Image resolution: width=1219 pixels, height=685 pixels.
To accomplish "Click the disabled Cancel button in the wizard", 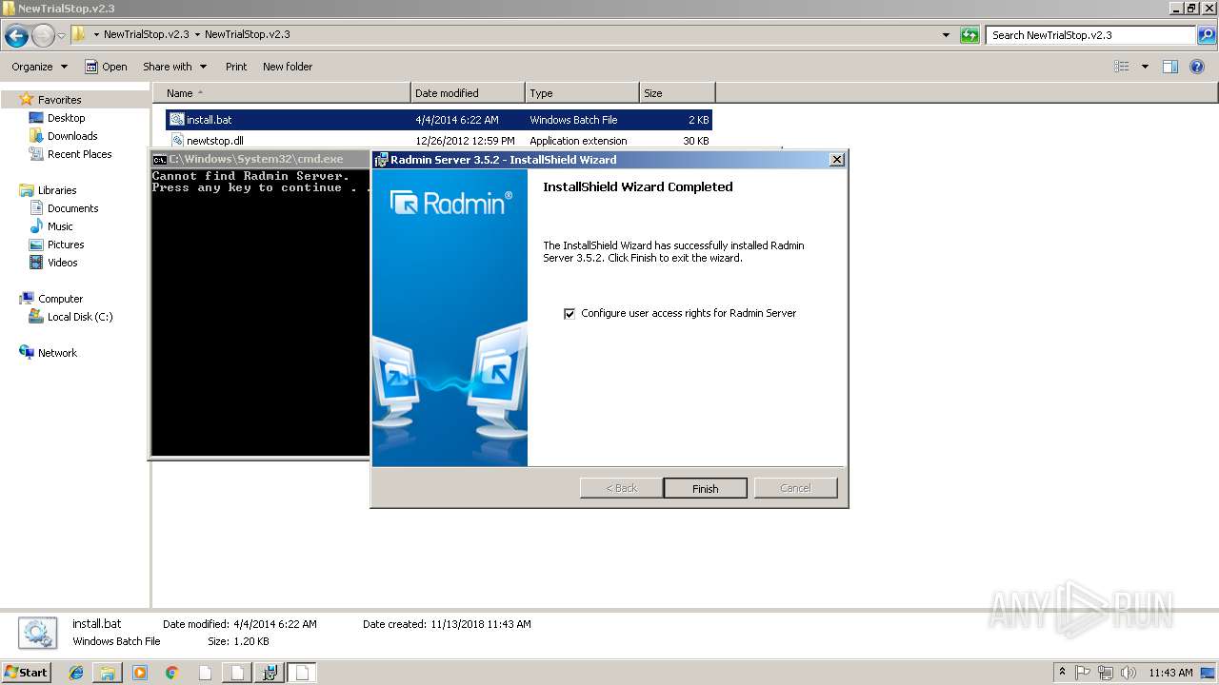I will pyautogui.click(x=795, y=488).
